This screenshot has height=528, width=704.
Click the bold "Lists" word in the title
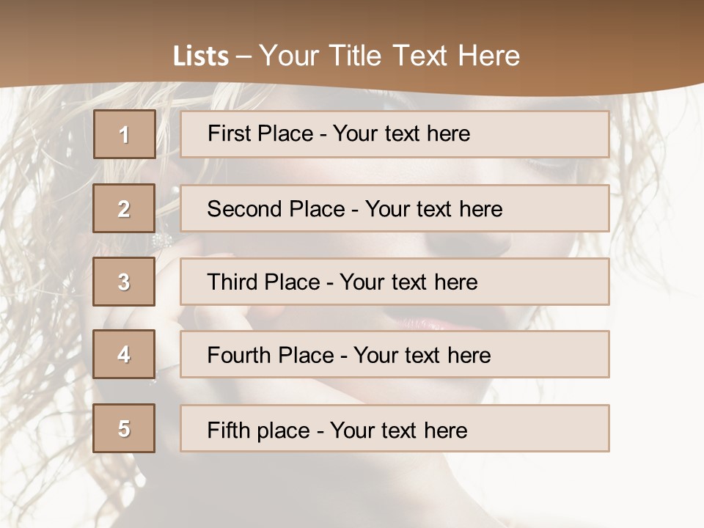tap(200, 56)
